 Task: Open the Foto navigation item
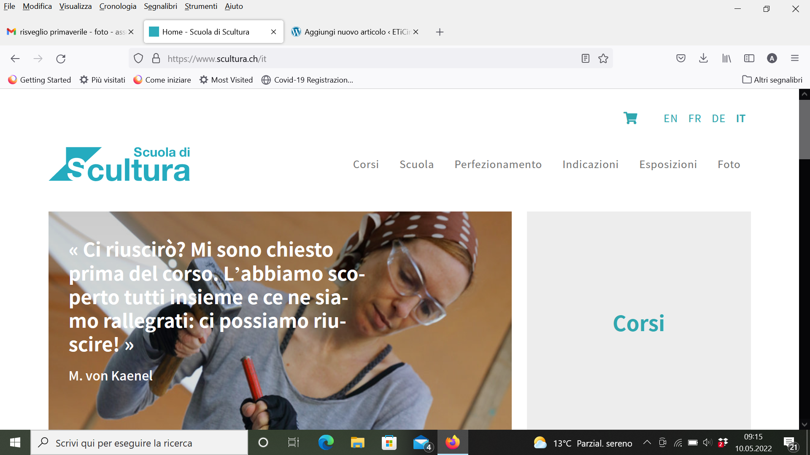coord(729,164)
